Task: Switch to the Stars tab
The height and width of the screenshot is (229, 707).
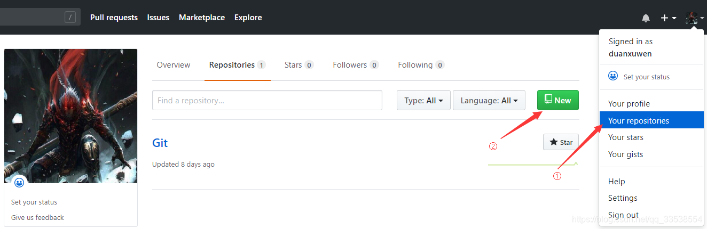Action: coord(299,65)
